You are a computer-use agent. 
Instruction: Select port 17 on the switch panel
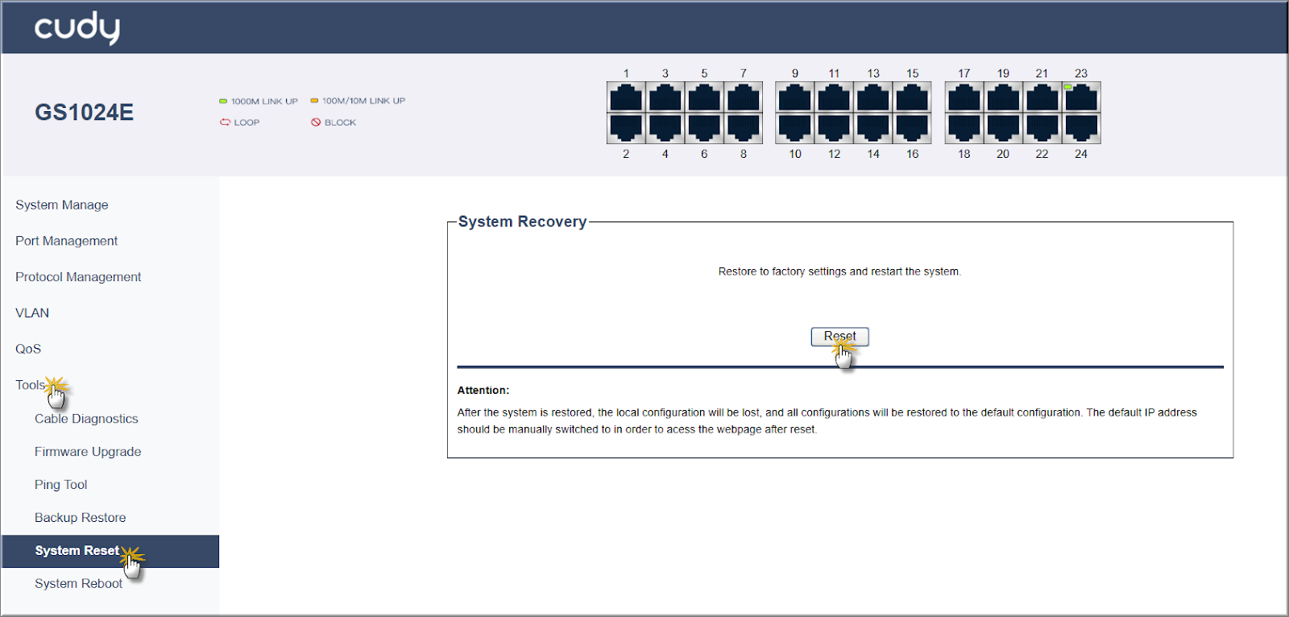click(964, 98)
